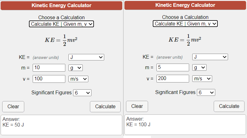Click right velocity field containing 200
Image resolution: width=247 pixels, height=138 pixels.
click(173, 78)
